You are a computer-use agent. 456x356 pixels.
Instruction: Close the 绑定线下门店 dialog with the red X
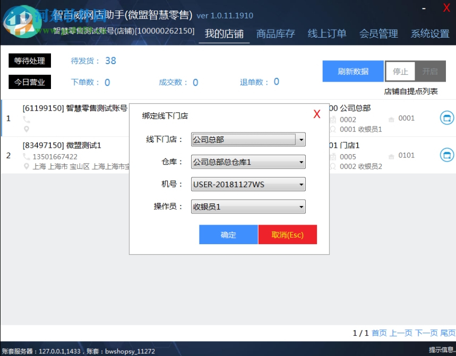[x=317, y=113]
